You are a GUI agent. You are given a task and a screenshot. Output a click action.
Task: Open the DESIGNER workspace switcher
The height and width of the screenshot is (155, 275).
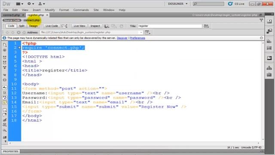177,4
